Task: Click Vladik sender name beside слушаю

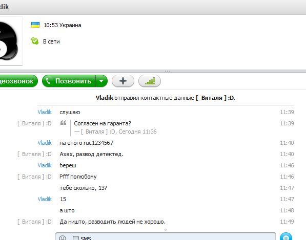Action: point(45,112)
